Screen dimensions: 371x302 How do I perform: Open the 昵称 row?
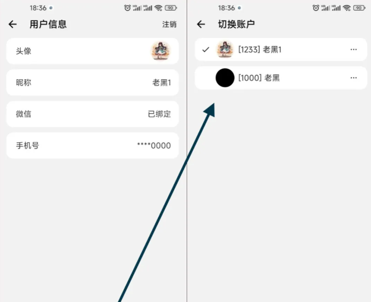[x=92, y=83]
